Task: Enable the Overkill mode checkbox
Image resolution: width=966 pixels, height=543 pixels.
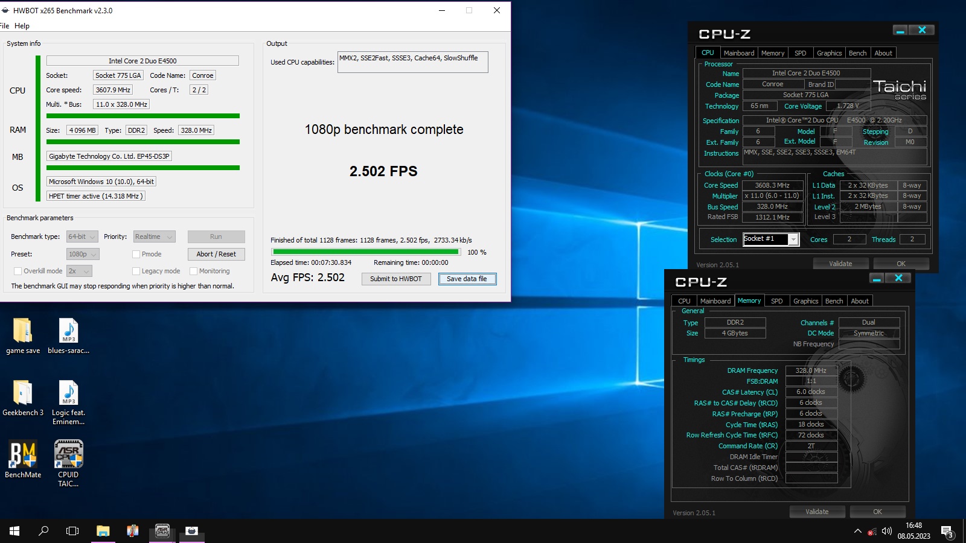Action: pos(18,271)
